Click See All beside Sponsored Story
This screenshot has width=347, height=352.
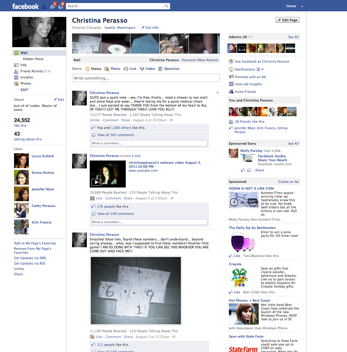click(x=293, y=144)
